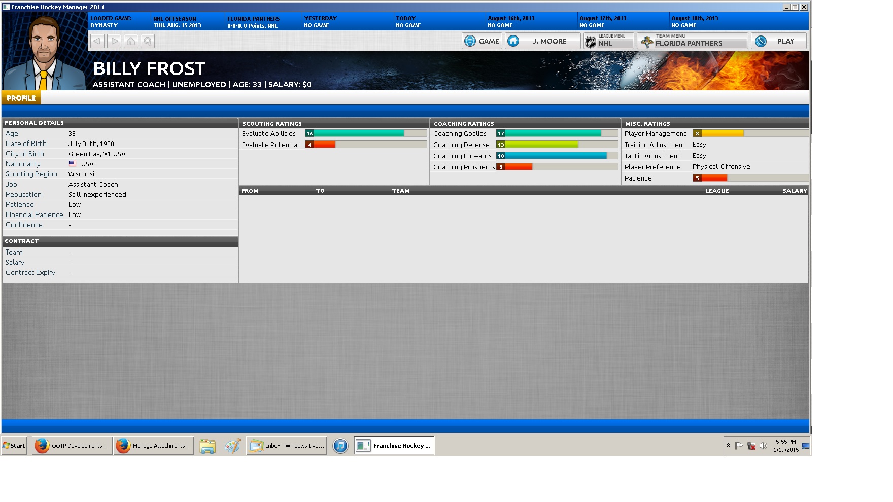Image resolution: width=893 pixels, height=502 pixels.
Task: Open the GAME menu
Action: point(482,41)
